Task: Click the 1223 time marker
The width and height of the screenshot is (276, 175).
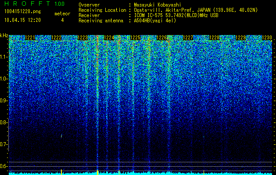Action: (x=83, y=38)
